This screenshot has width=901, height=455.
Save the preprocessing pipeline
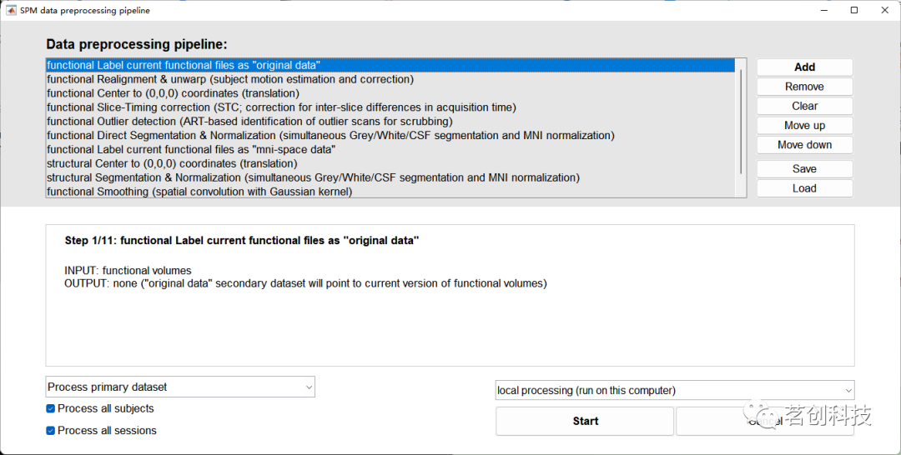pos(804,169)
